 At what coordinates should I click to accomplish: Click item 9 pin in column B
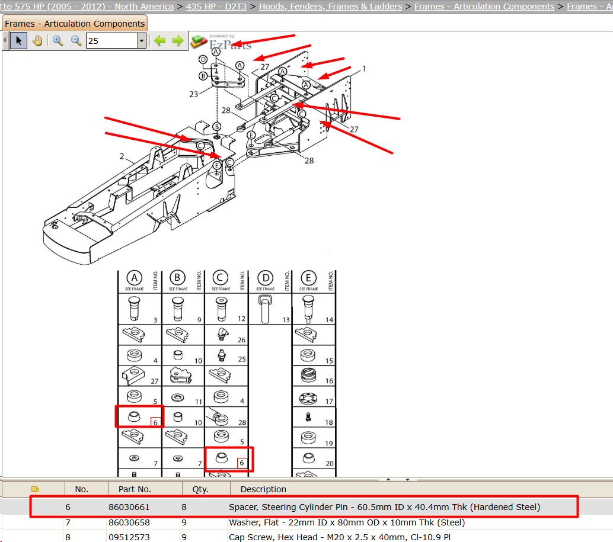point(178,309)
